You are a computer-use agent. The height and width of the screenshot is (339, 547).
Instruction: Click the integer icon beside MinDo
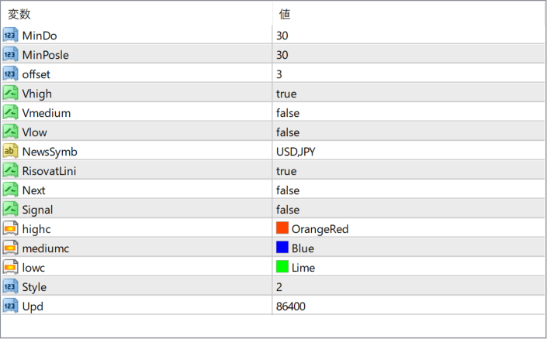pyautogui.click(x=10, y=35)
